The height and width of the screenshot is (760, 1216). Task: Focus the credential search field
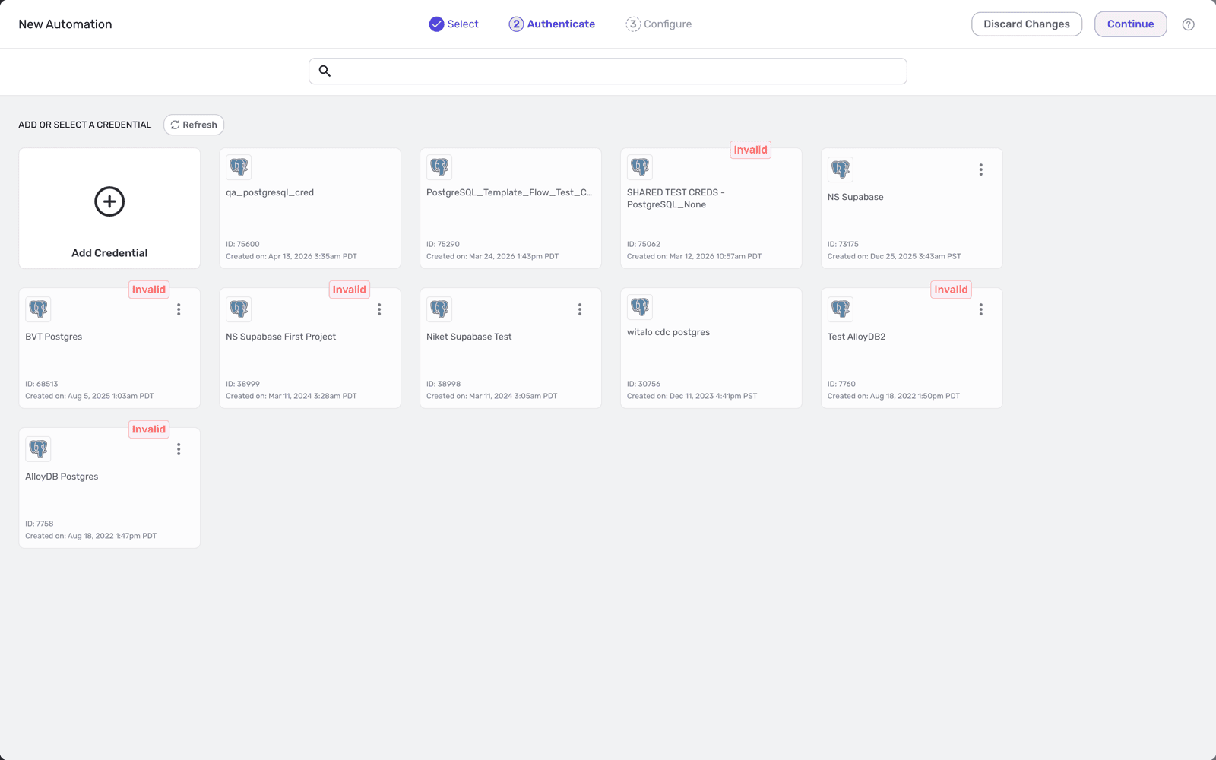(x=608, y=71)
